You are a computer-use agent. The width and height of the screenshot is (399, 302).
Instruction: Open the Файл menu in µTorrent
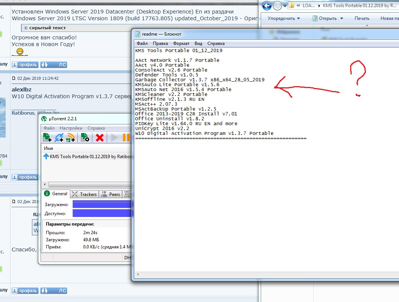49,128
